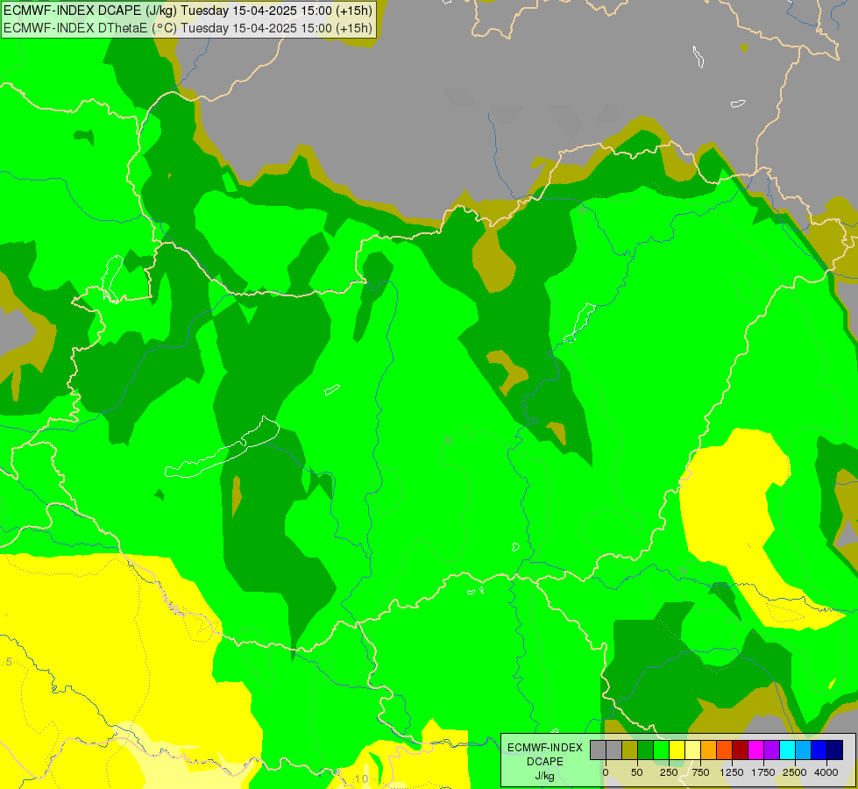The width and height of the screenshot is (858, 789).
Task: Click the legend scale value 1750
Action: pos(763,772)
